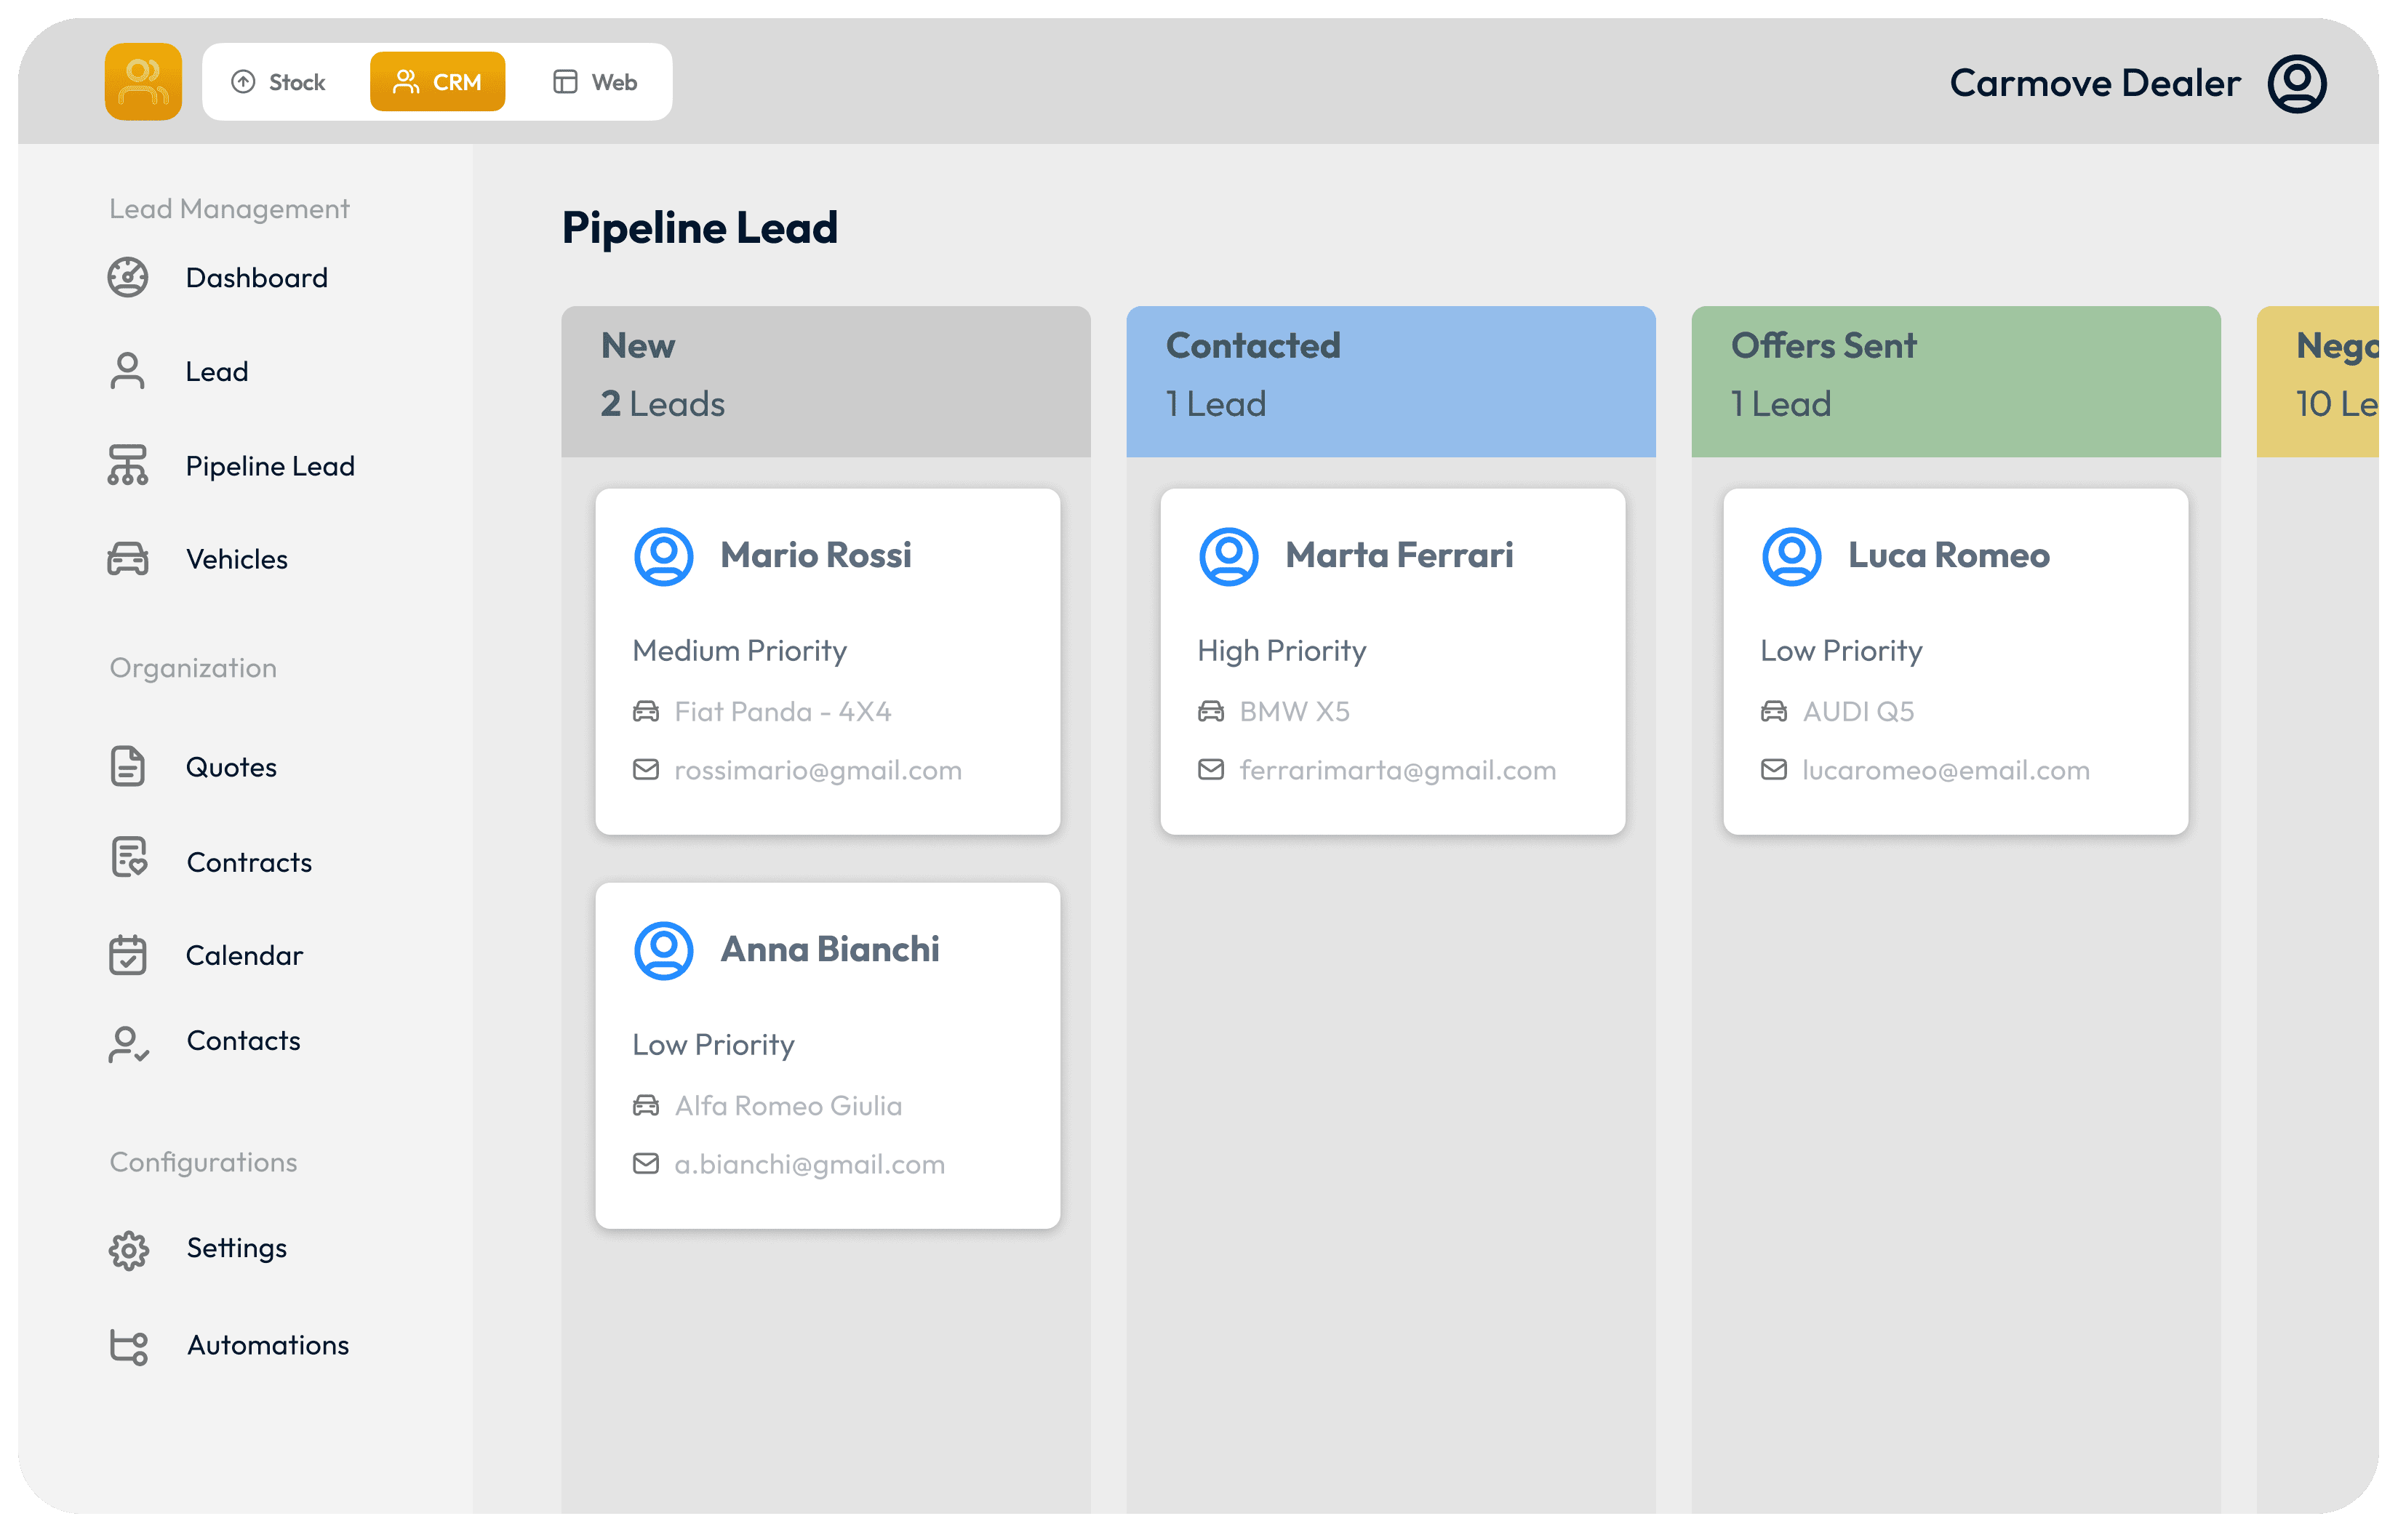Open Quotes in the sidebar
Viewport: 2398px width, 1532px height.
[231, 768]
